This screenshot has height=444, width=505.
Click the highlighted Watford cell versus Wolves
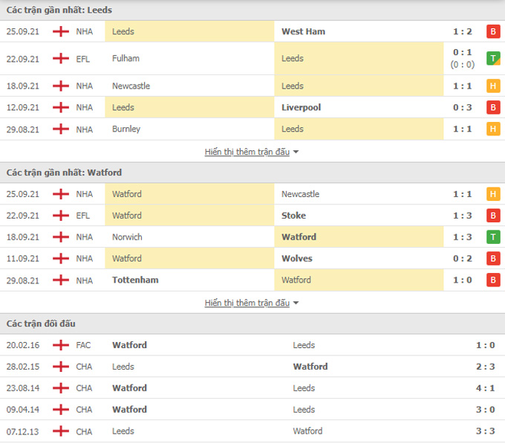coord(189,259)
